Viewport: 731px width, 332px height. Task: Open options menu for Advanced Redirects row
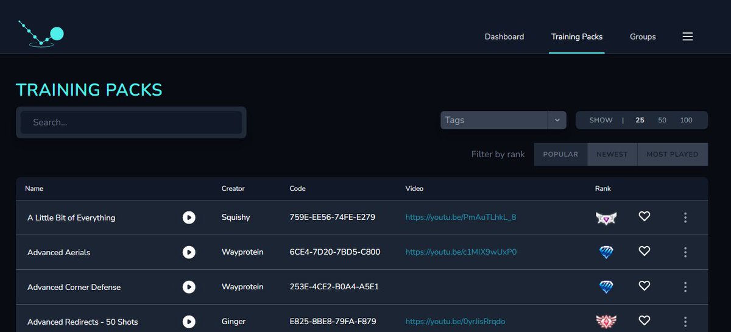click(x=685, y=322)
